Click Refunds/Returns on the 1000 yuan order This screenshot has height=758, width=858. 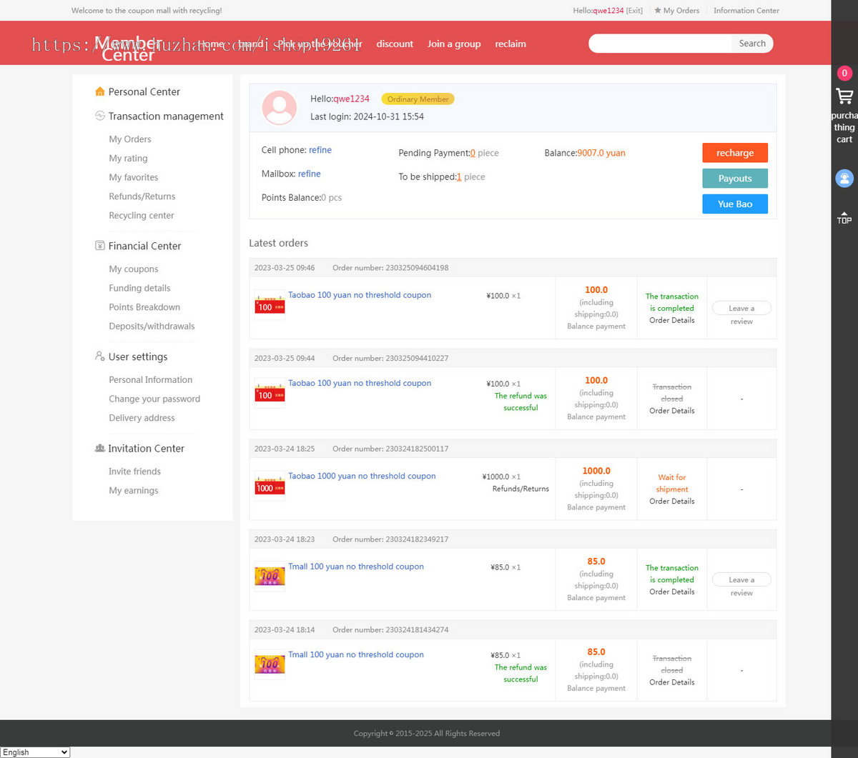pyautogui.click(x=521, y=489)
